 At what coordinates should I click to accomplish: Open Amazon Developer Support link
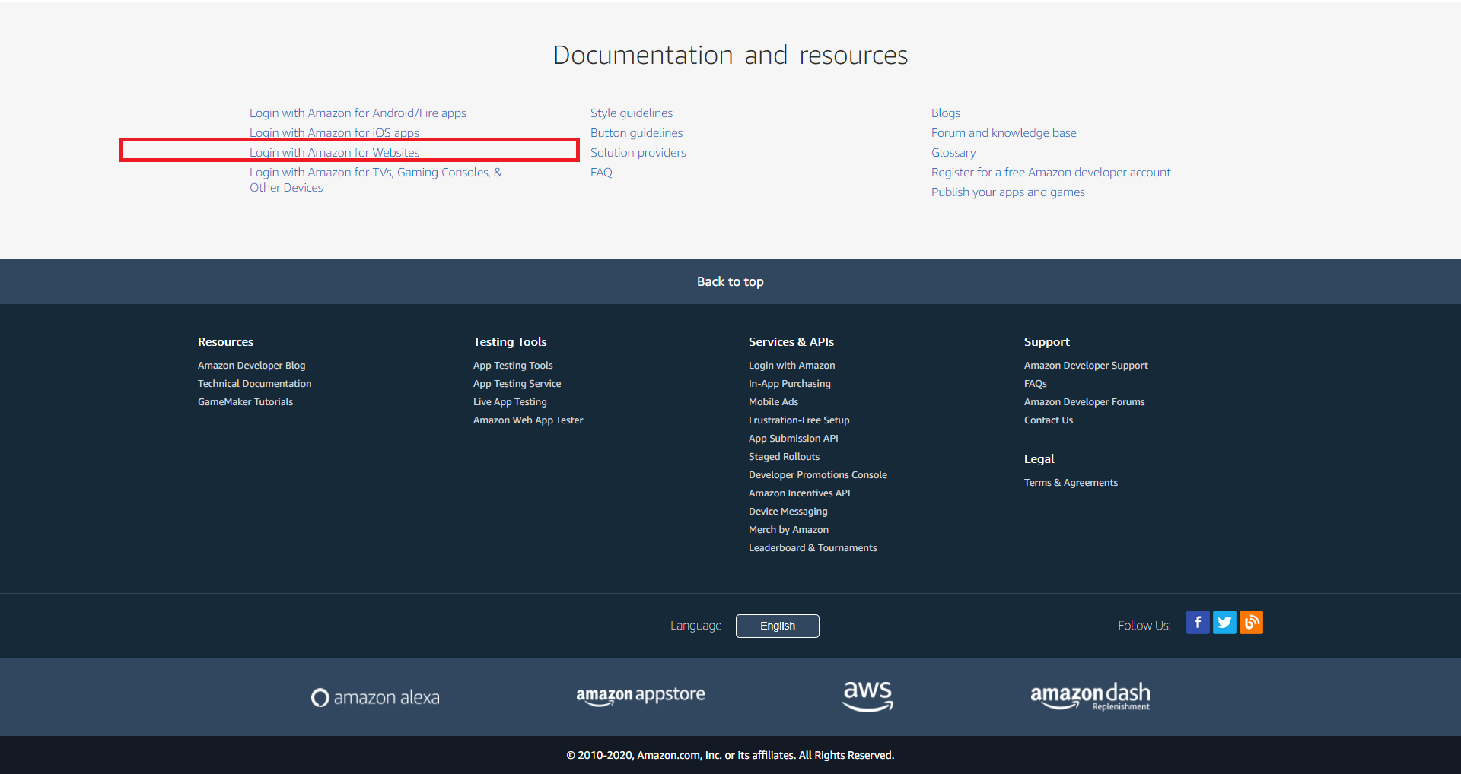[1086, 365]
